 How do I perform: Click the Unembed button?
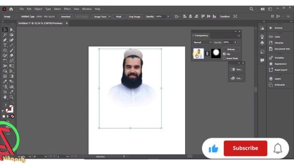point(66,16)
